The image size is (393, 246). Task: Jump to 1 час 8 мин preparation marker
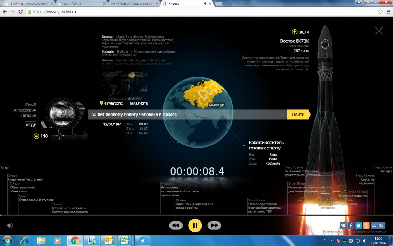(x=266, y=206)
